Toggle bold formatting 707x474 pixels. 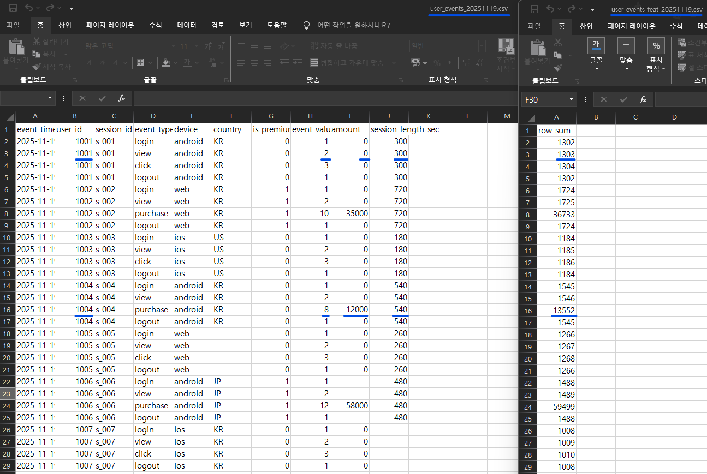(89, 63)
